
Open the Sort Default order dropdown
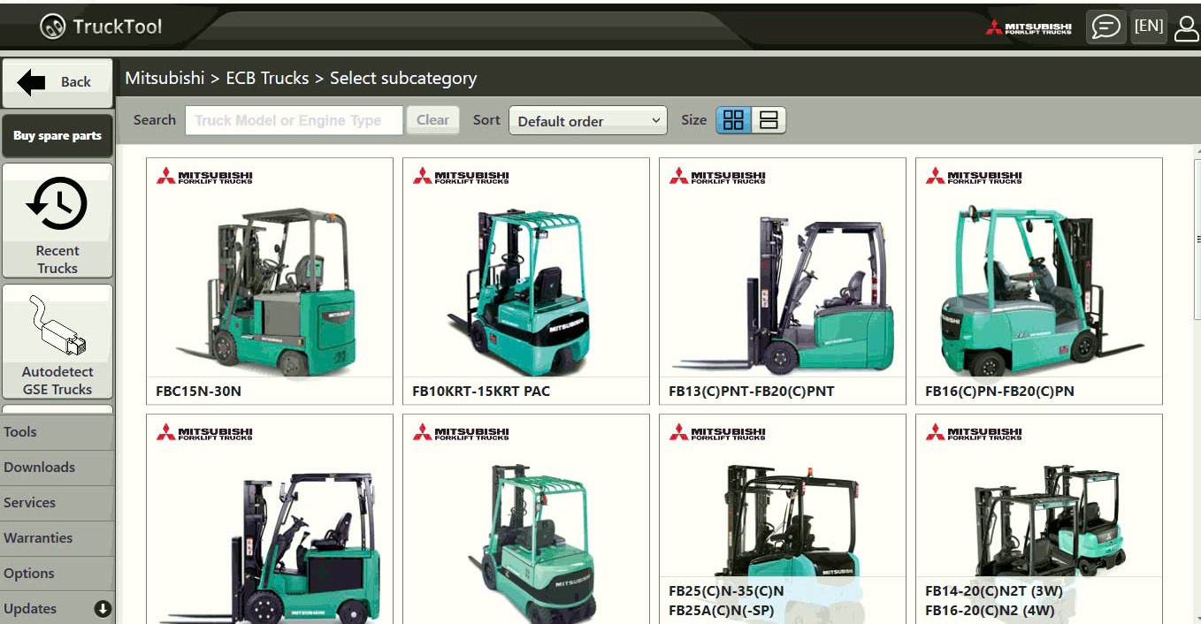588,121
